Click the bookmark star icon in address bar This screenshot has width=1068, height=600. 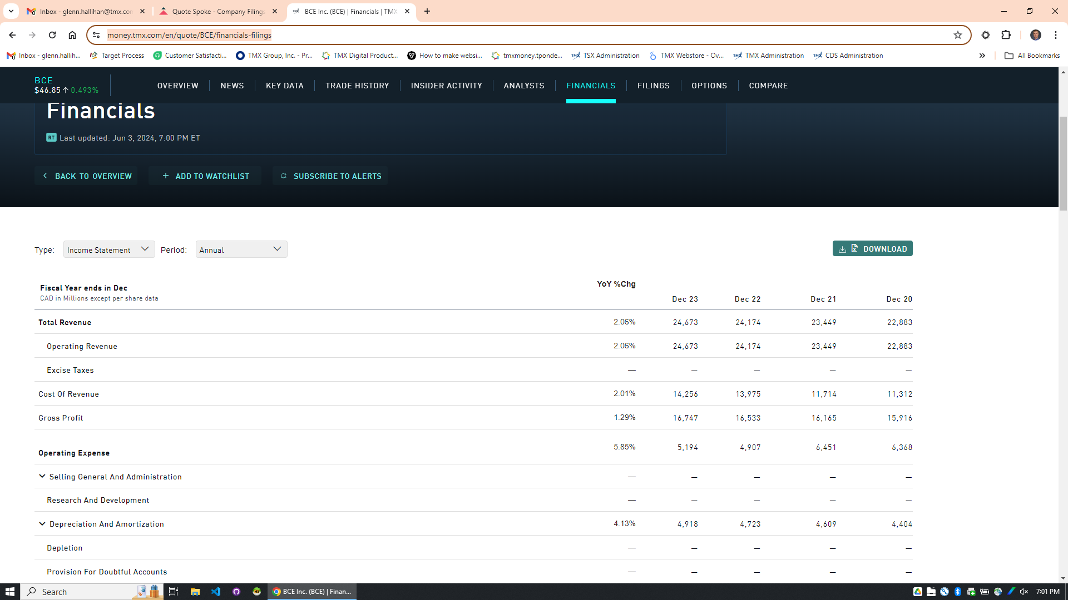click(x=957, y=35)
